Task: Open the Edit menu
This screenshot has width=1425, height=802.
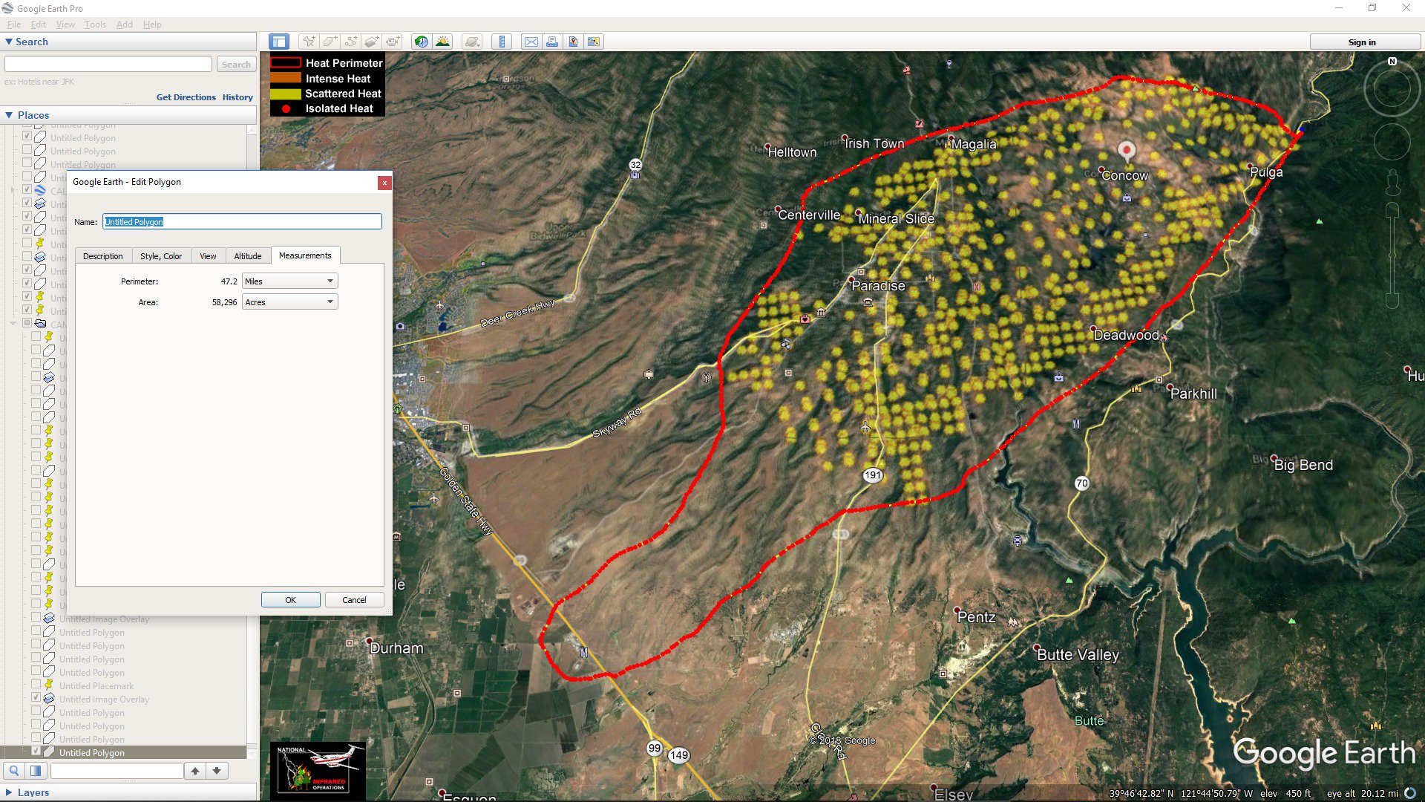Action: (x=39, y=25)
